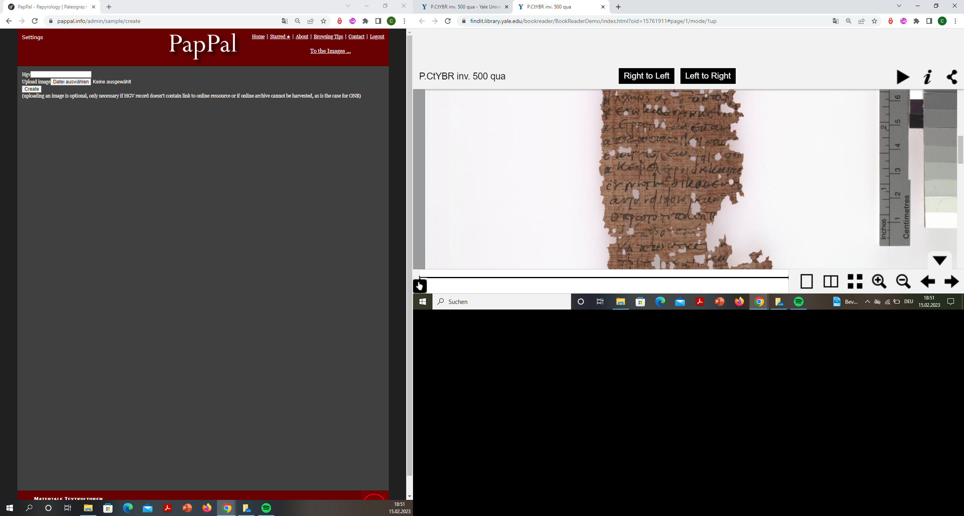Screen dimensions: 964x516
Task: Show hidden tray icons chevron
Action: pyautogui.click(x=867, y=302)
